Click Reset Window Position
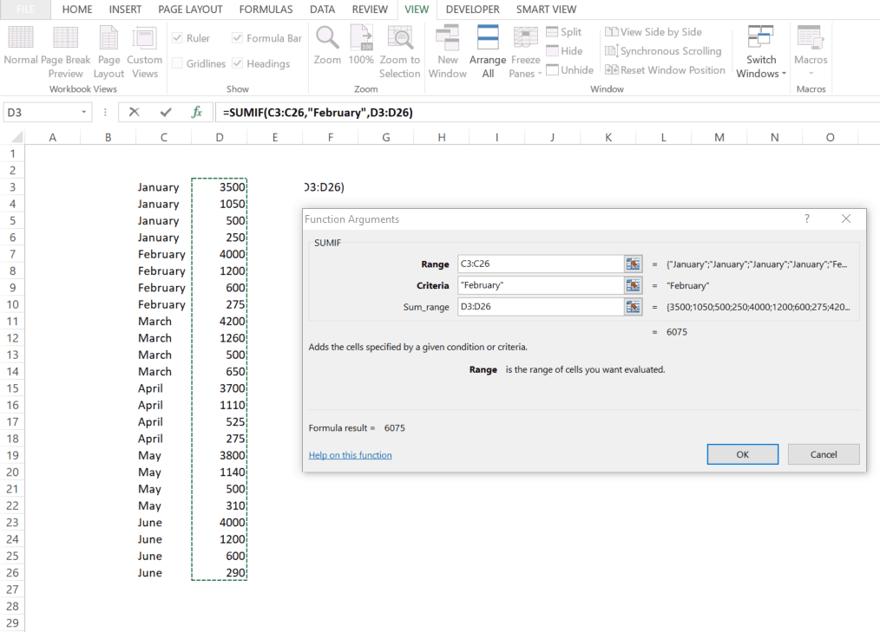The image size is (880, 632). tap(665, 69)
